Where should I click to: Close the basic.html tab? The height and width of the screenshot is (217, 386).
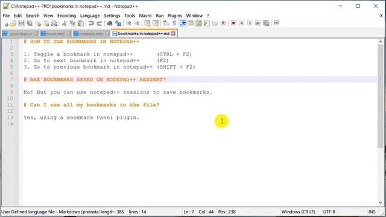pos(69,34)
